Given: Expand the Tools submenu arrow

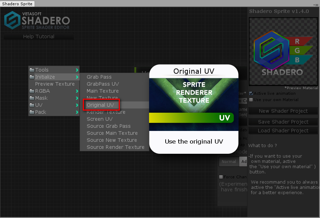Looking at the screenshot, I should (77, 70).
